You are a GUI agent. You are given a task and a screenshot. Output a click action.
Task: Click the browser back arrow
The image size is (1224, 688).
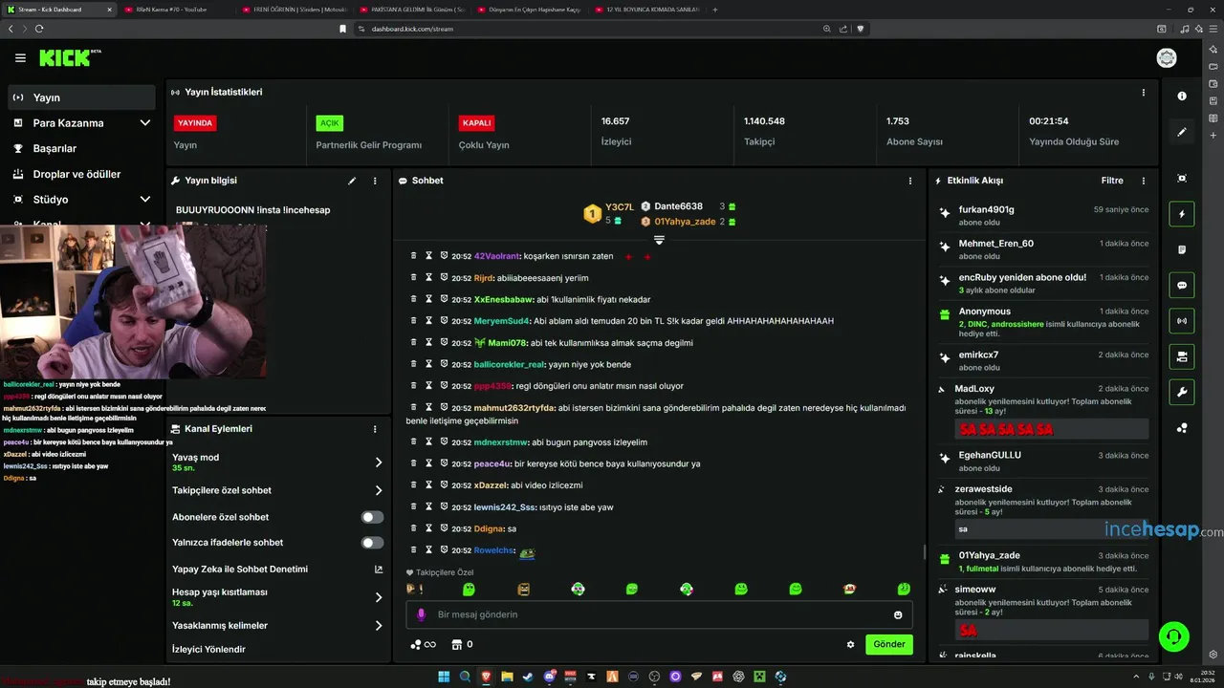[11, 29]
